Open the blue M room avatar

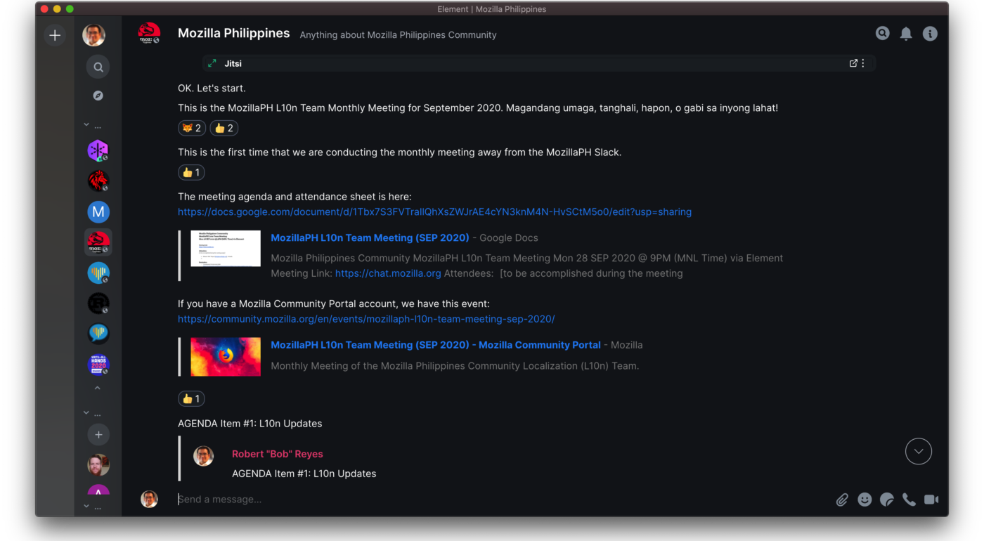(98, 211)
